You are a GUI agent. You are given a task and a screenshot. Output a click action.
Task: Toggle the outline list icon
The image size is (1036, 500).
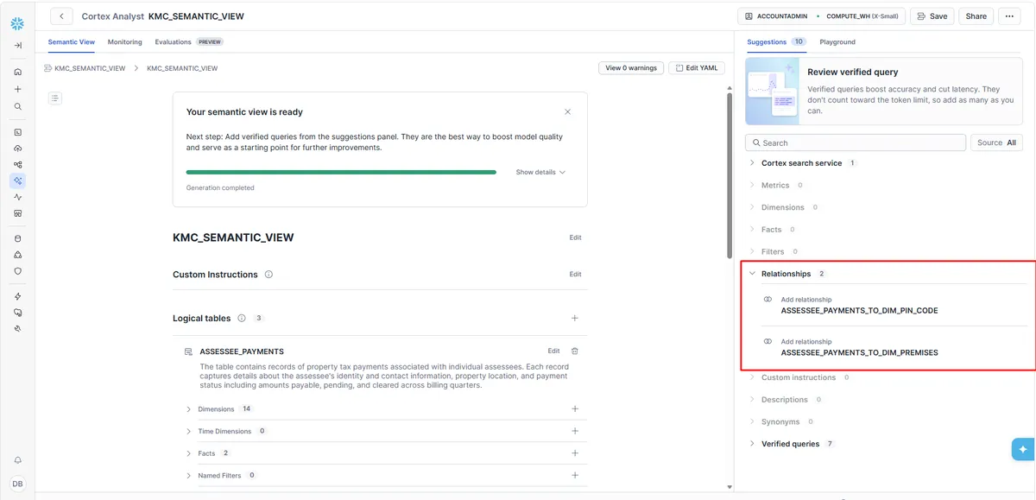55,98
